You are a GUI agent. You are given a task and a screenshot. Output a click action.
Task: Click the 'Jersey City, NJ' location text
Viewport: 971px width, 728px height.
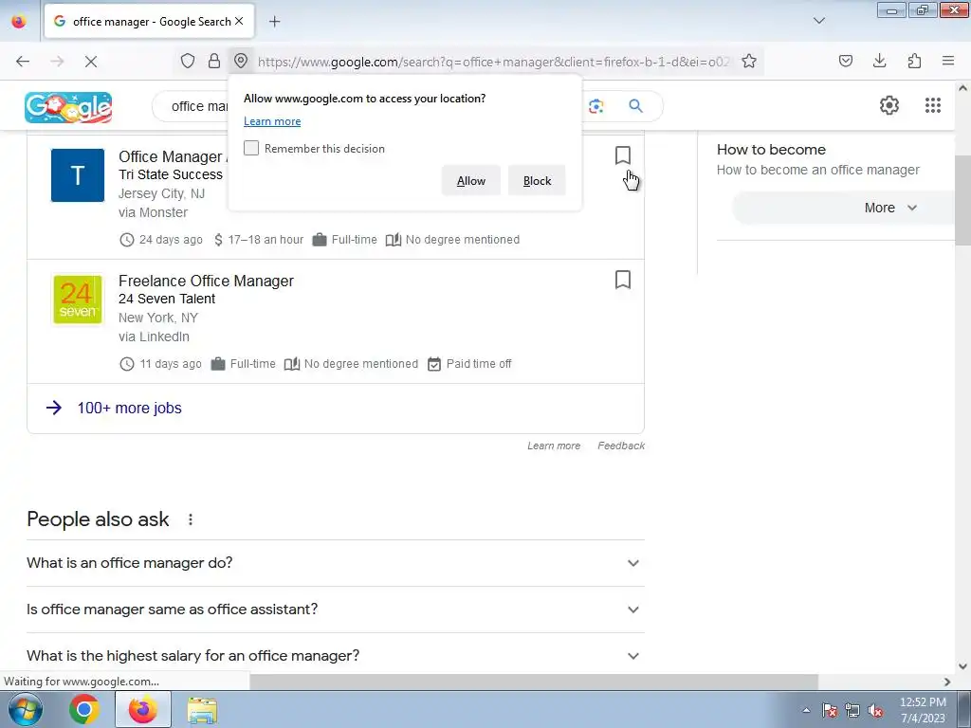[161, 193]
